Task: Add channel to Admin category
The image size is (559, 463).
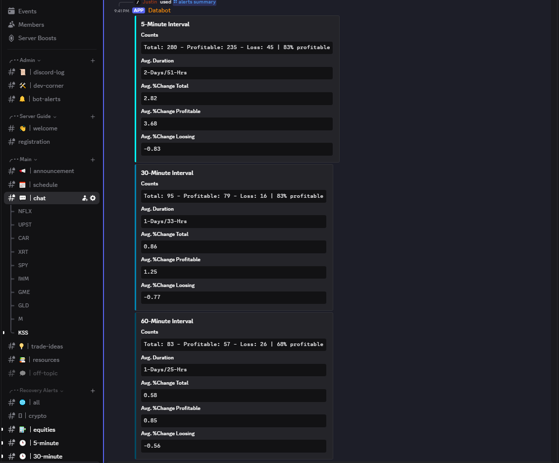Action: coord(93,60)
